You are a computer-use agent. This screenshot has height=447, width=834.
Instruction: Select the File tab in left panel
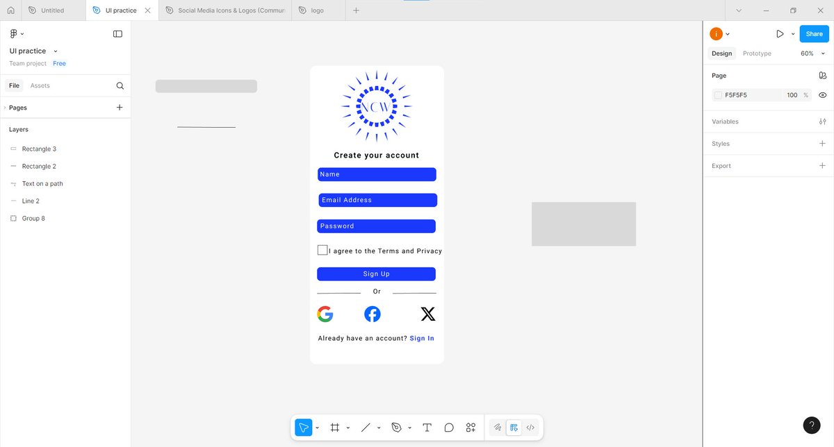point(14,85)
